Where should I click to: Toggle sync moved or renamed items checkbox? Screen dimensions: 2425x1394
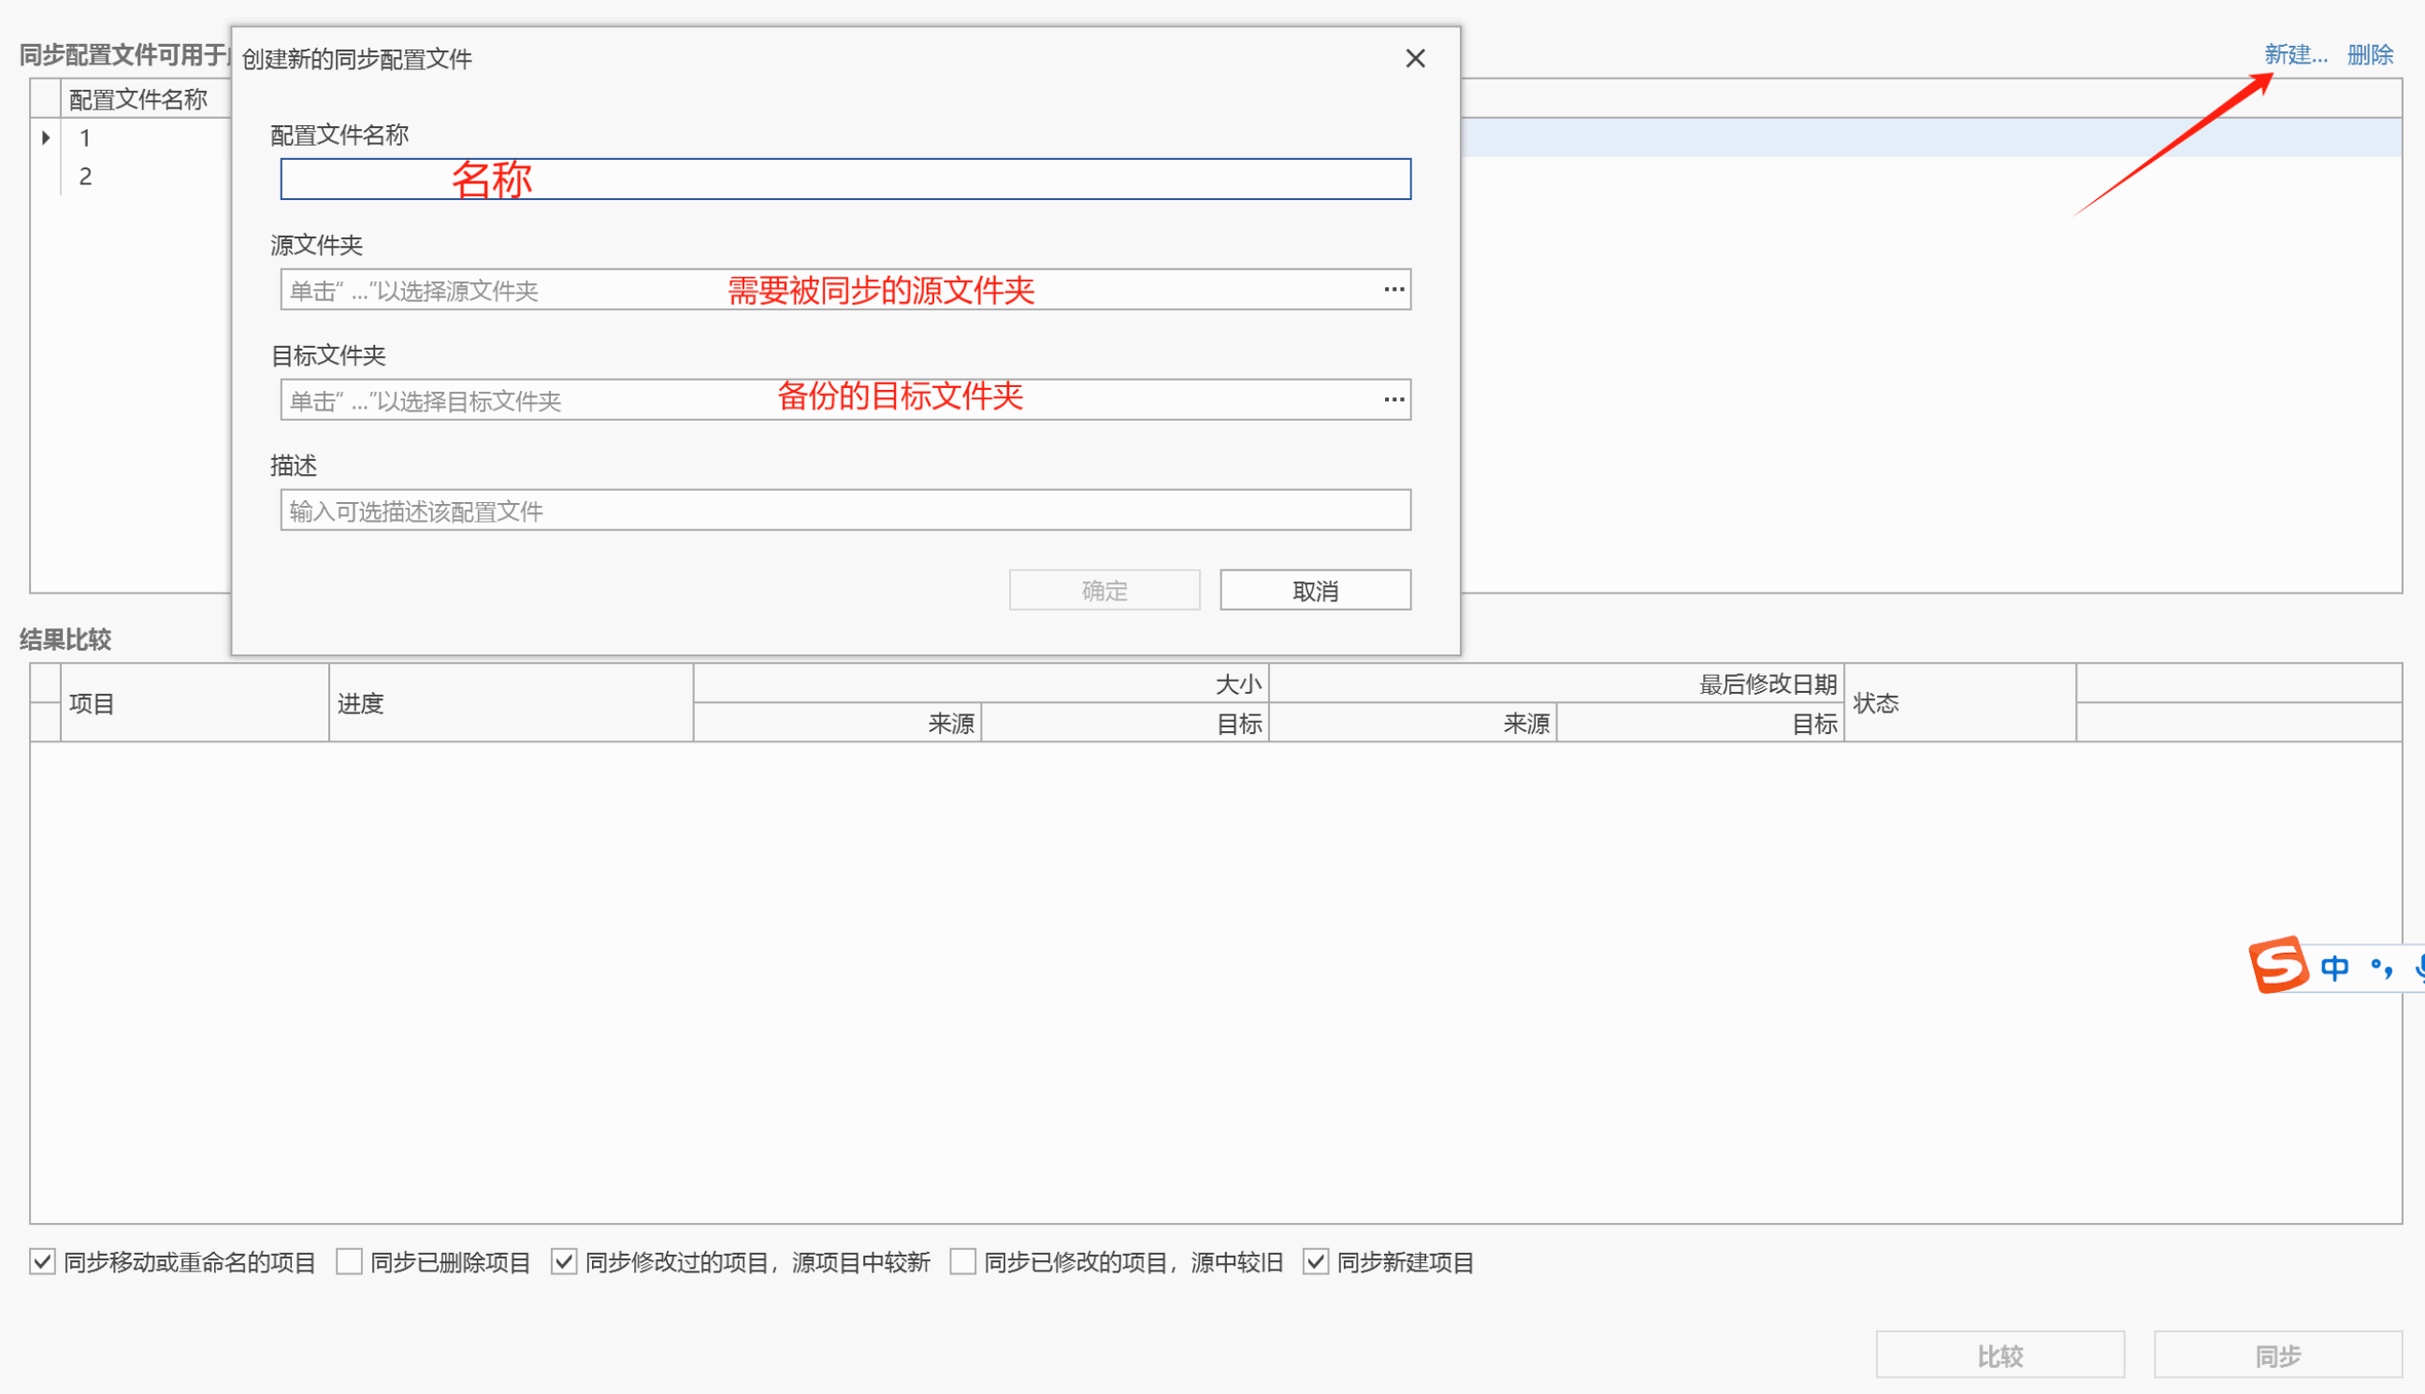42,1261
